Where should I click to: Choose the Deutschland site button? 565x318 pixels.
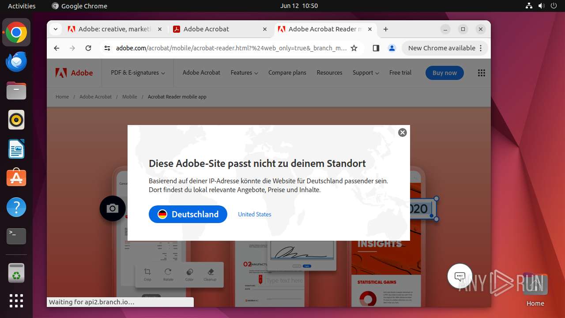[188, 214]
